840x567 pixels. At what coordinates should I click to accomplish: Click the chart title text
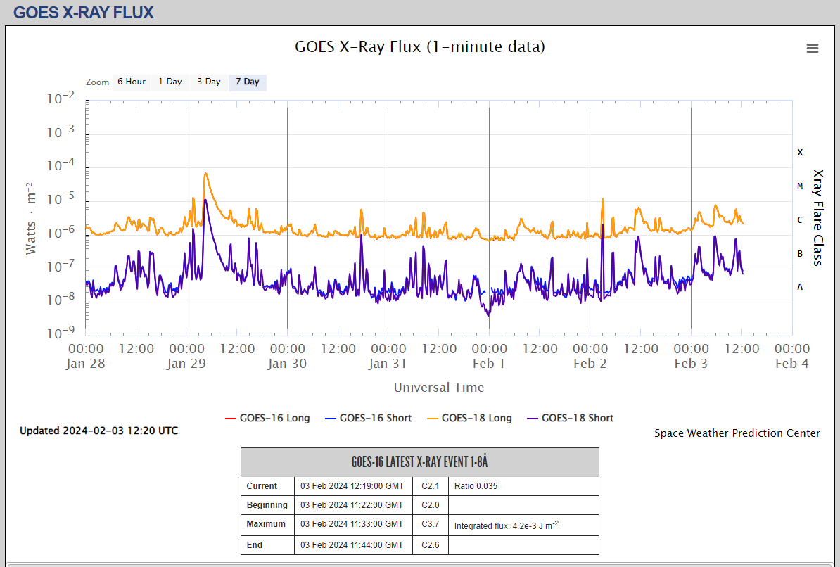(419, 47)
